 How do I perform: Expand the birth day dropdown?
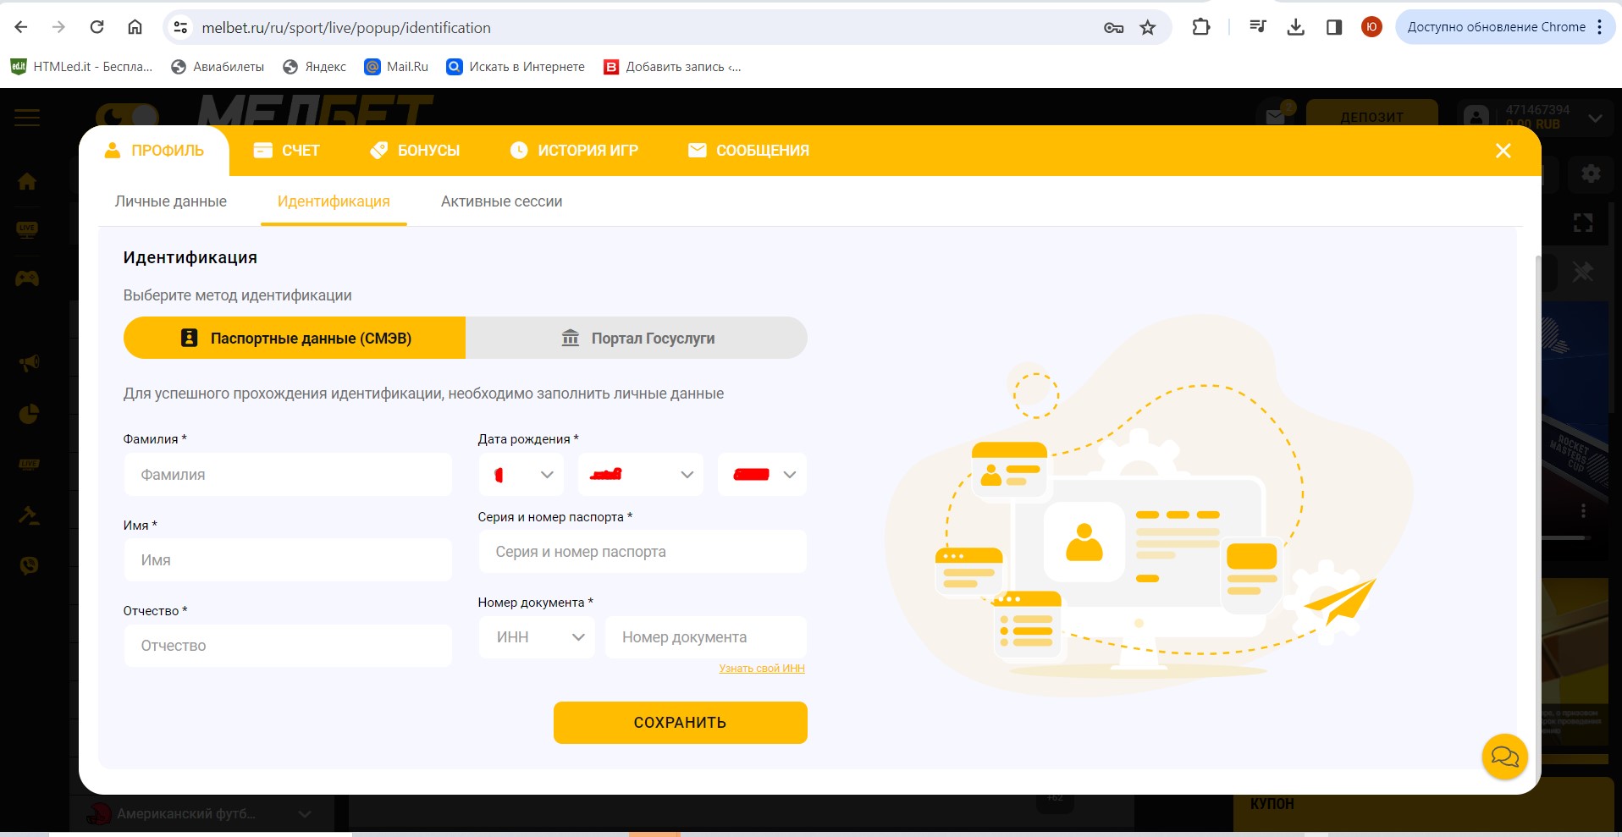(522, 475)
